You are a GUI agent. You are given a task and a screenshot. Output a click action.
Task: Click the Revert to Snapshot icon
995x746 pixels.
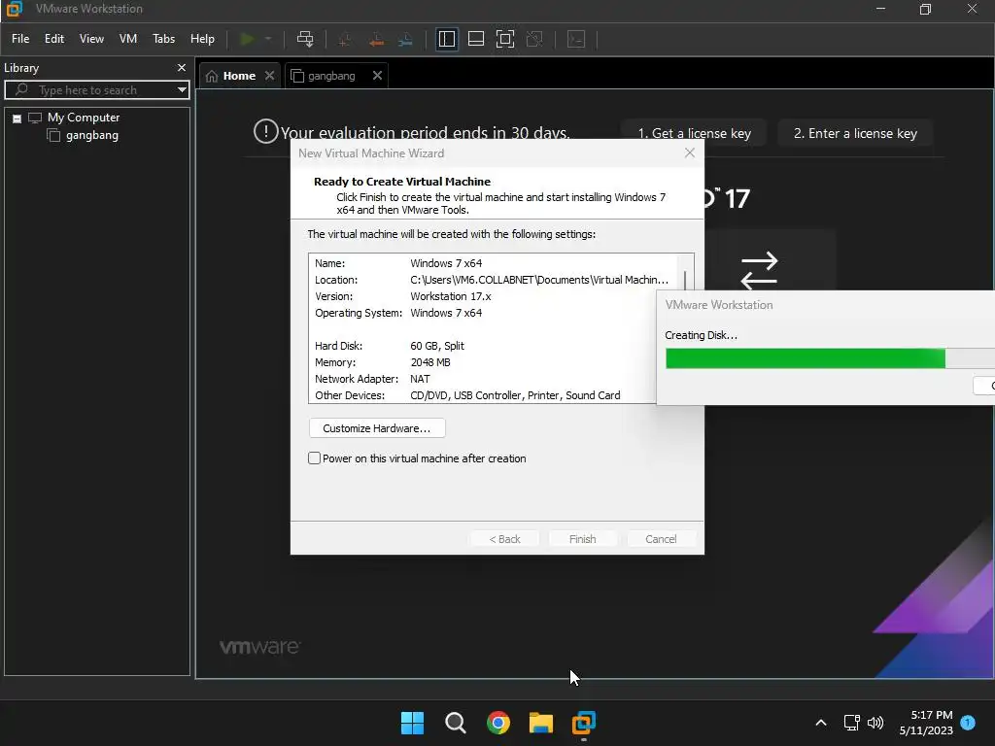coord(376,39)
